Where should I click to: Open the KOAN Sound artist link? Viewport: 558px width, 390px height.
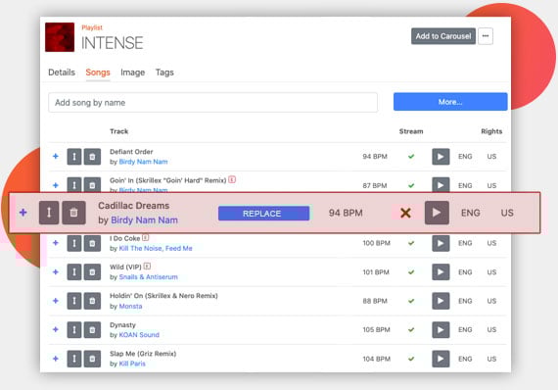[139, 335]
